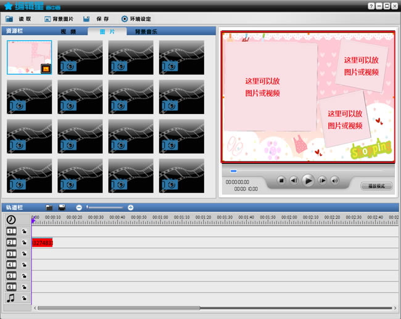Click the timeline zoom-in plus icon
This screenshot has height=319, width=401.
tap(131, 208)
